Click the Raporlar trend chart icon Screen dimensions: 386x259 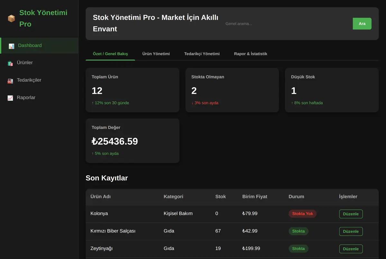click(x=10, y=98)
